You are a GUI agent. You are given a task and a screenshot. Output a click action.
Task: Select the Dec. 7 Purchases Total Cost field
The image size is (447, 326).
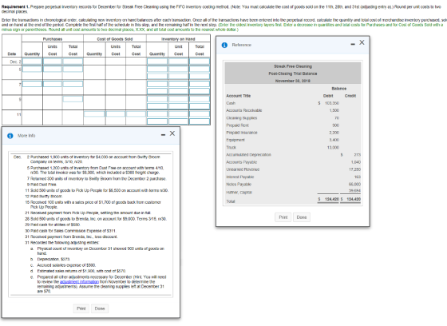[73, 84]
